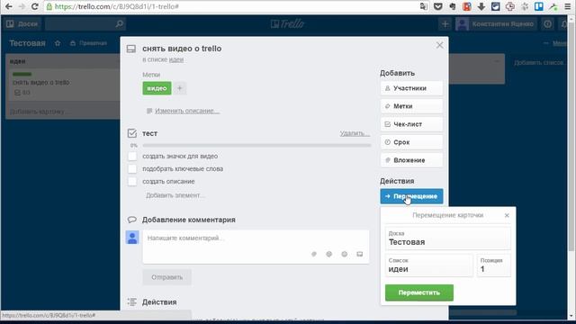Click the mention icon in comment box
Viewport: 576px width, 324px height.
pos(329,254)
